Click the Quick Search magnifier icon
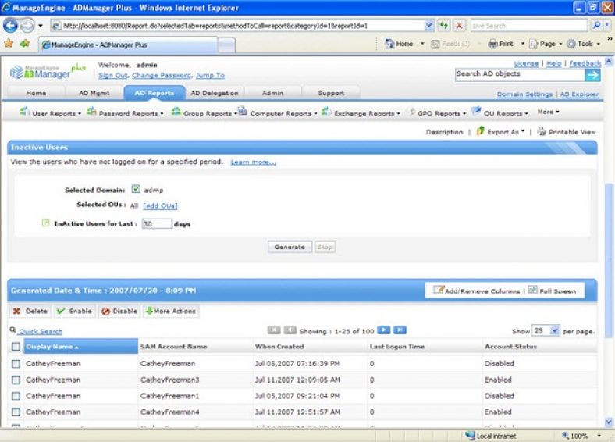The image size is (615, 442). click(x=13, y=330)
